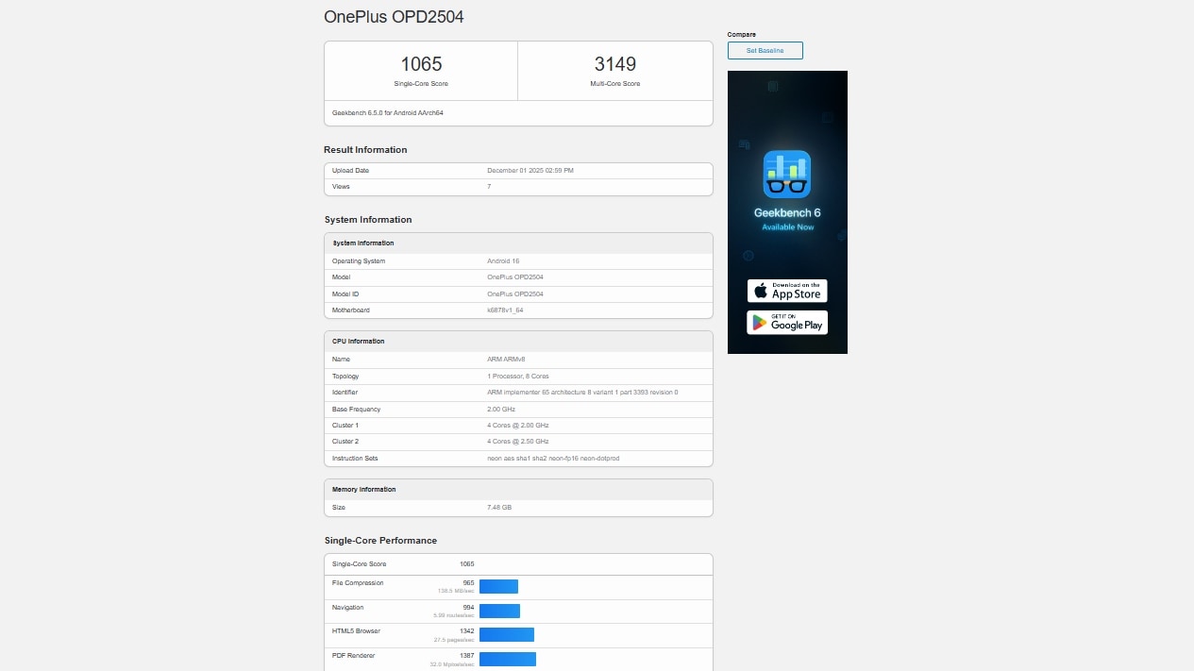Click the Single-Core Performance section title
Image resolution: width=1194 pixels, height=671 pixels.
coord(379,540)
